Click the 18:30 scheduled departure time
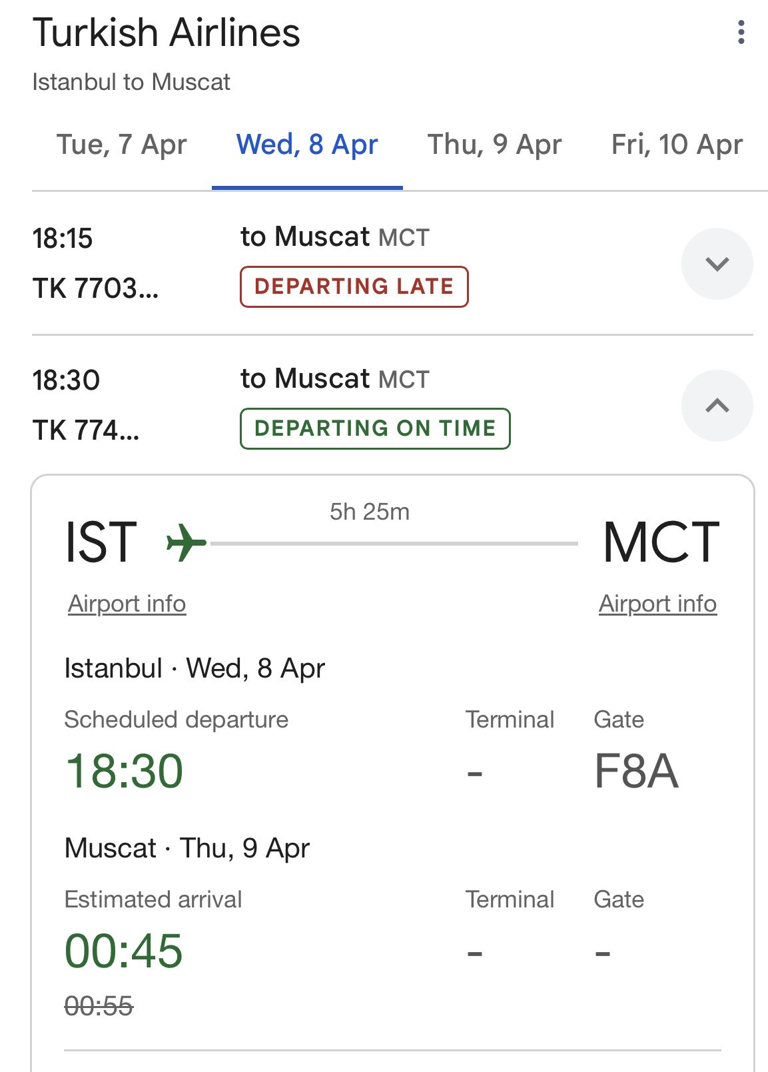768x1072 pixels. click(124, 772)
